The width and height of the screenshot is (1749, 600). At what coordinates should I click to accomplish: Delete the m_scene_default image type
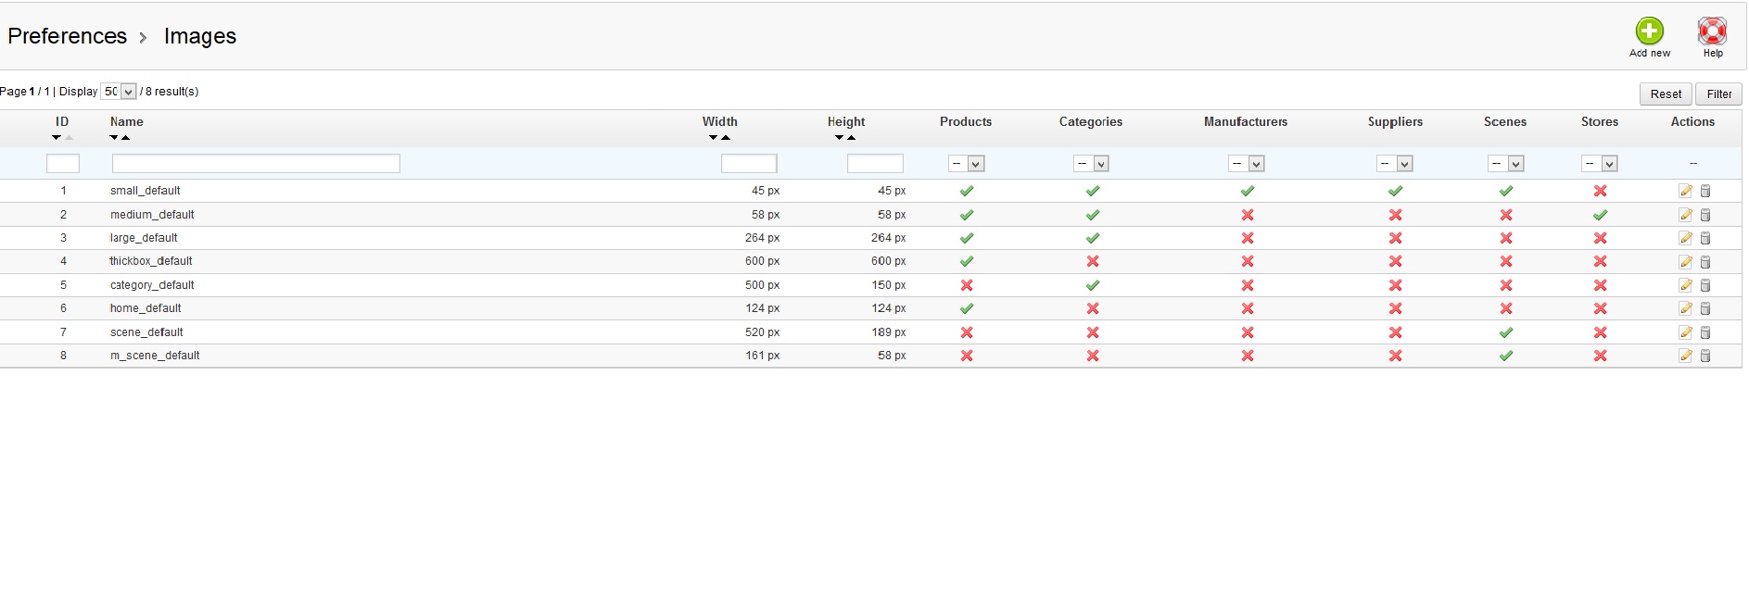pyautogui.click(x=1705, y=356)
